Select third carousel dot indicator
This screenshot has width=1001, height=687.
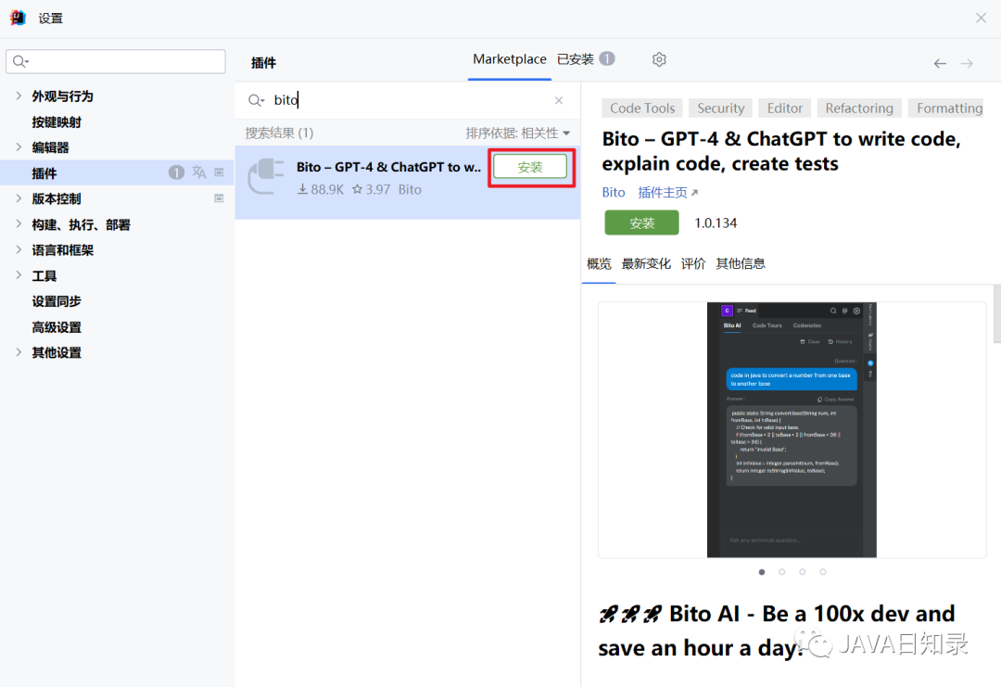tap(803, 572)
